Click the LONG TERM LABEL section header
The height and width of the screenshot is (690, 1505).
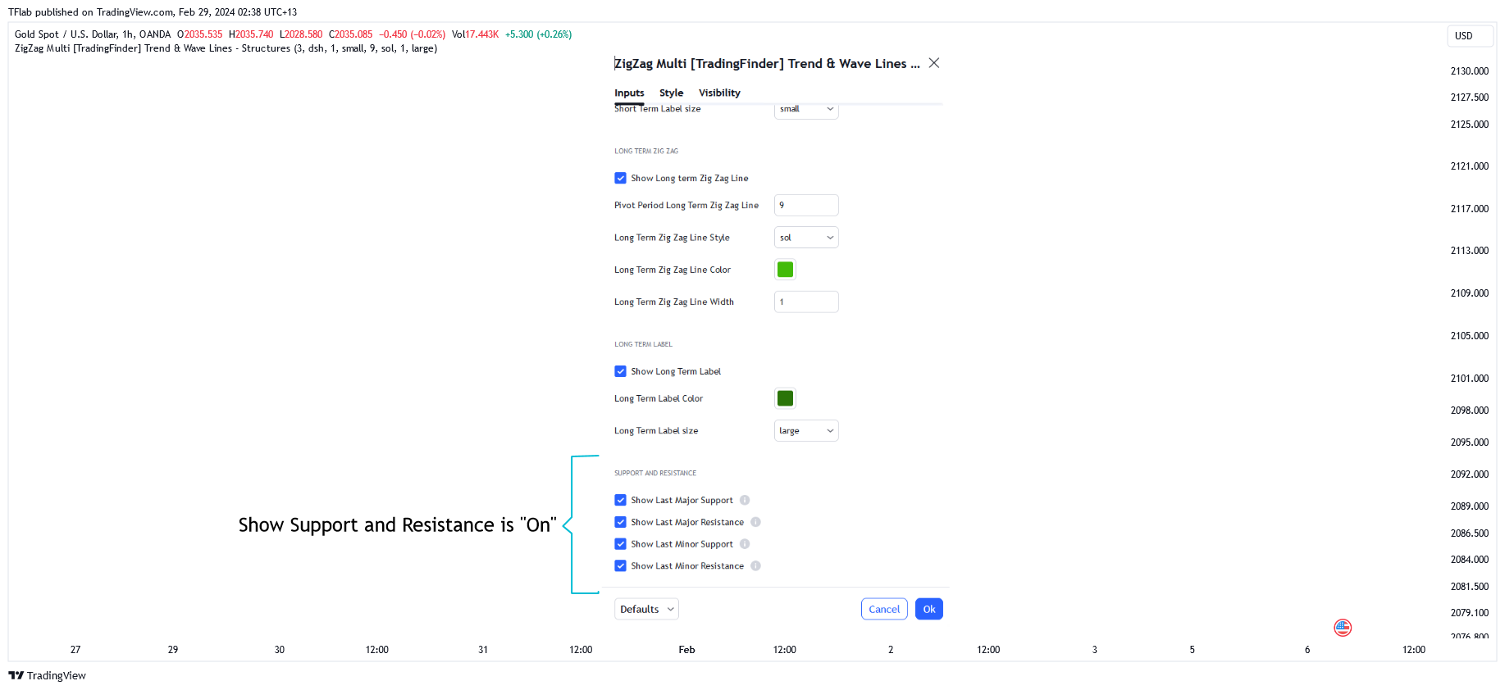click(643, 345)
